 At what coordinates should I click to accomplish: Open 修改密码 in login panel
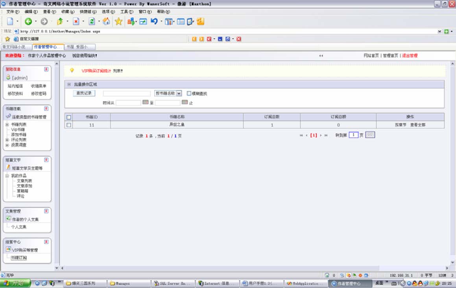click(39, 94)
